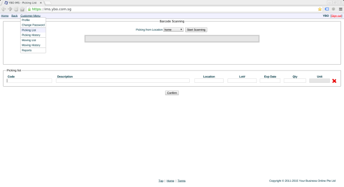Click the Back link in the top navigation
Viewport: 344px width, 187px height.
point(14,16)
